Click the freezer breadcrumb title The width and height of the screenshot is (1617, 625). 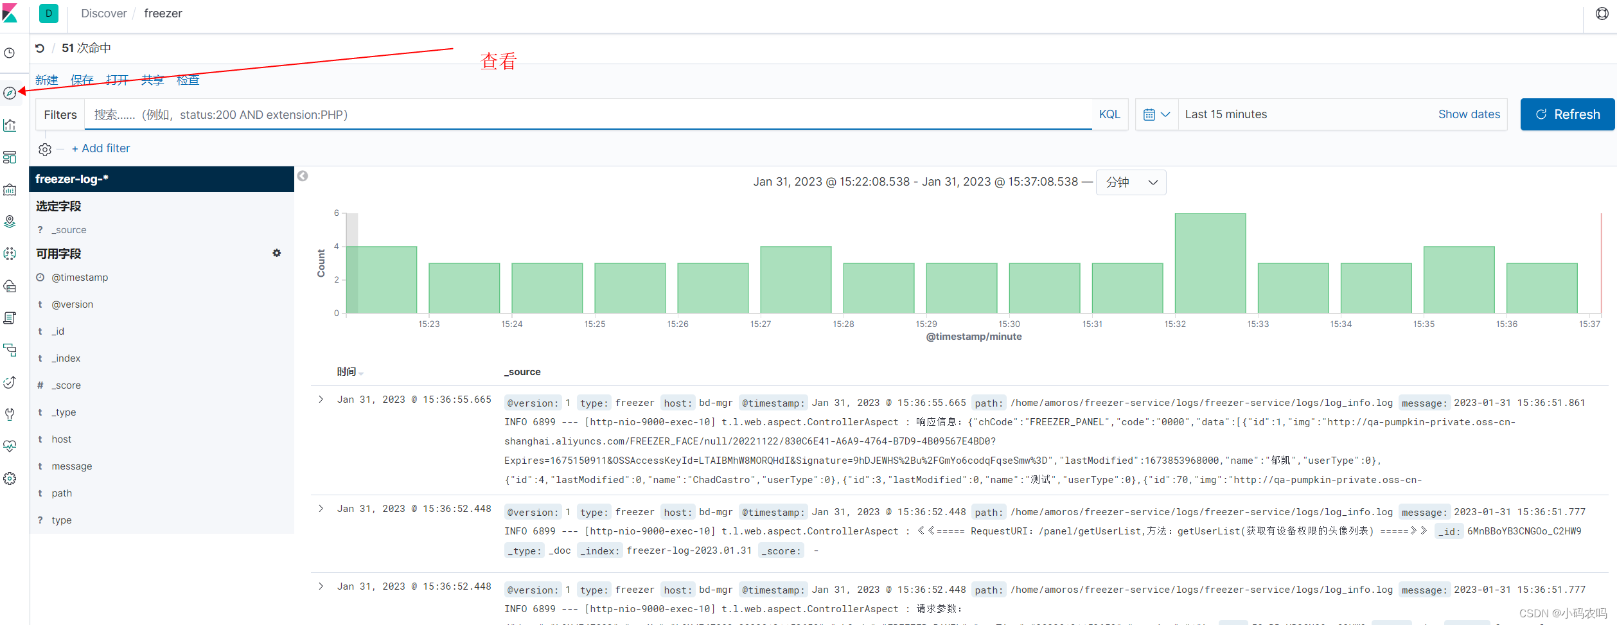click(x=163, y=13)
